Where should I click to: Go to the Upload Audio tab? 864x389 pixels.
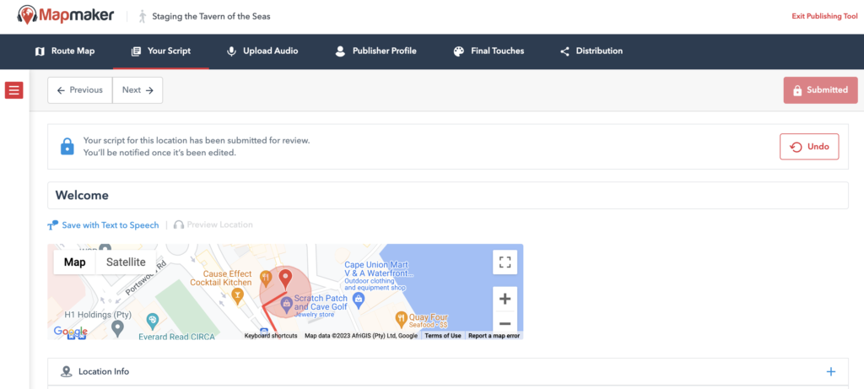[x=262, y=51]
